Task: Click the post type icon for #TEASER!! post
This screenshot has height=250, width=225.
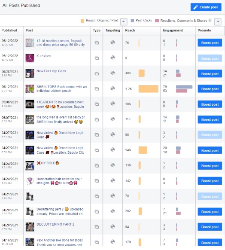Action: point(97,104)
